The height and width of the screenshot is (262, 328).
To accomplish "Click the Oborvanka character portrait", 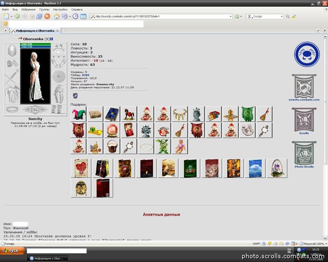I will click(x=36, y=76).
